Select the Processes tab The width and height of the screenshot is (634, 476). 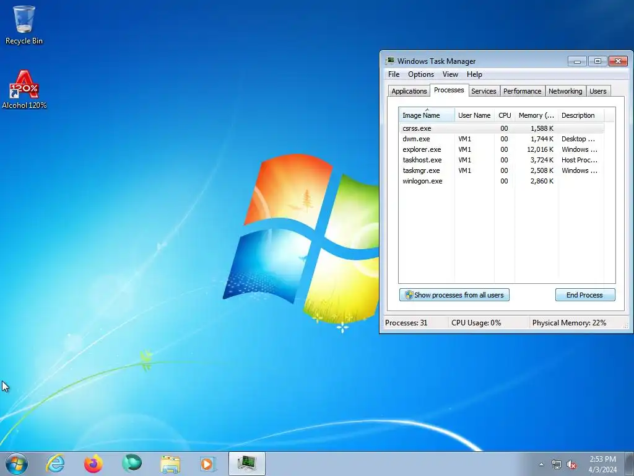(x=449, y=90)
